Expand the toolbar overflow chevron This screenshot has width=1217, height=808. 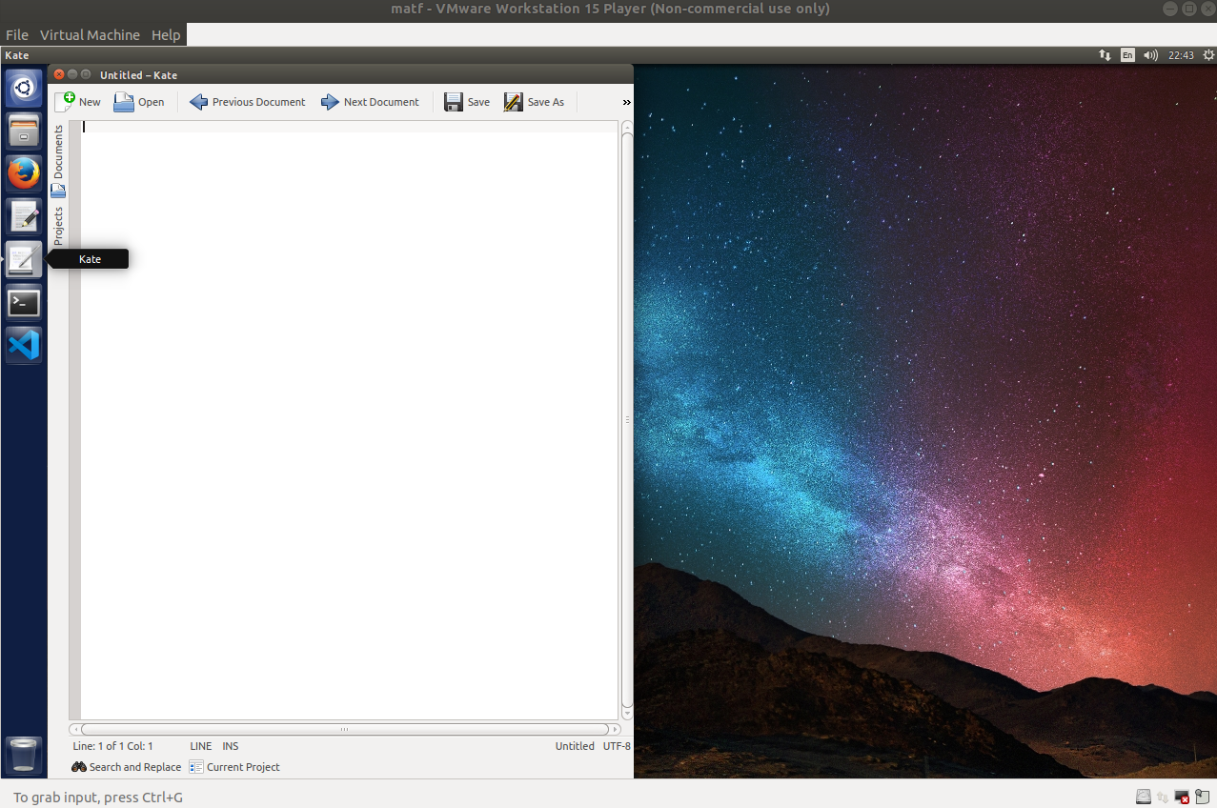click(x=626, y=102)
